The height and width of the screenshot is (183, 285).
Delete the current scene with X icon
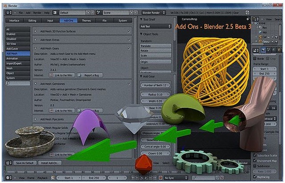(x=135, y=13)
